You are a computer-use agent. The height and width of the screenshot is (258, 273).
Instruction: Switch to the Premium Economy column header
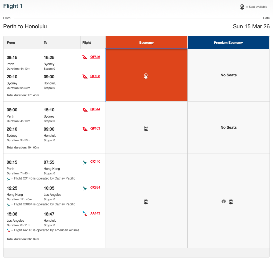click(228, 42)
